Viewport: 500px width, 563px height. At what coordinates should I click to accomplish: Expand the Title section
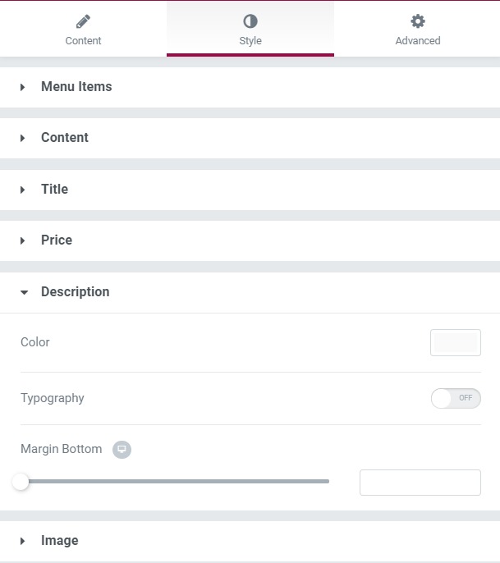pos(250,190)
